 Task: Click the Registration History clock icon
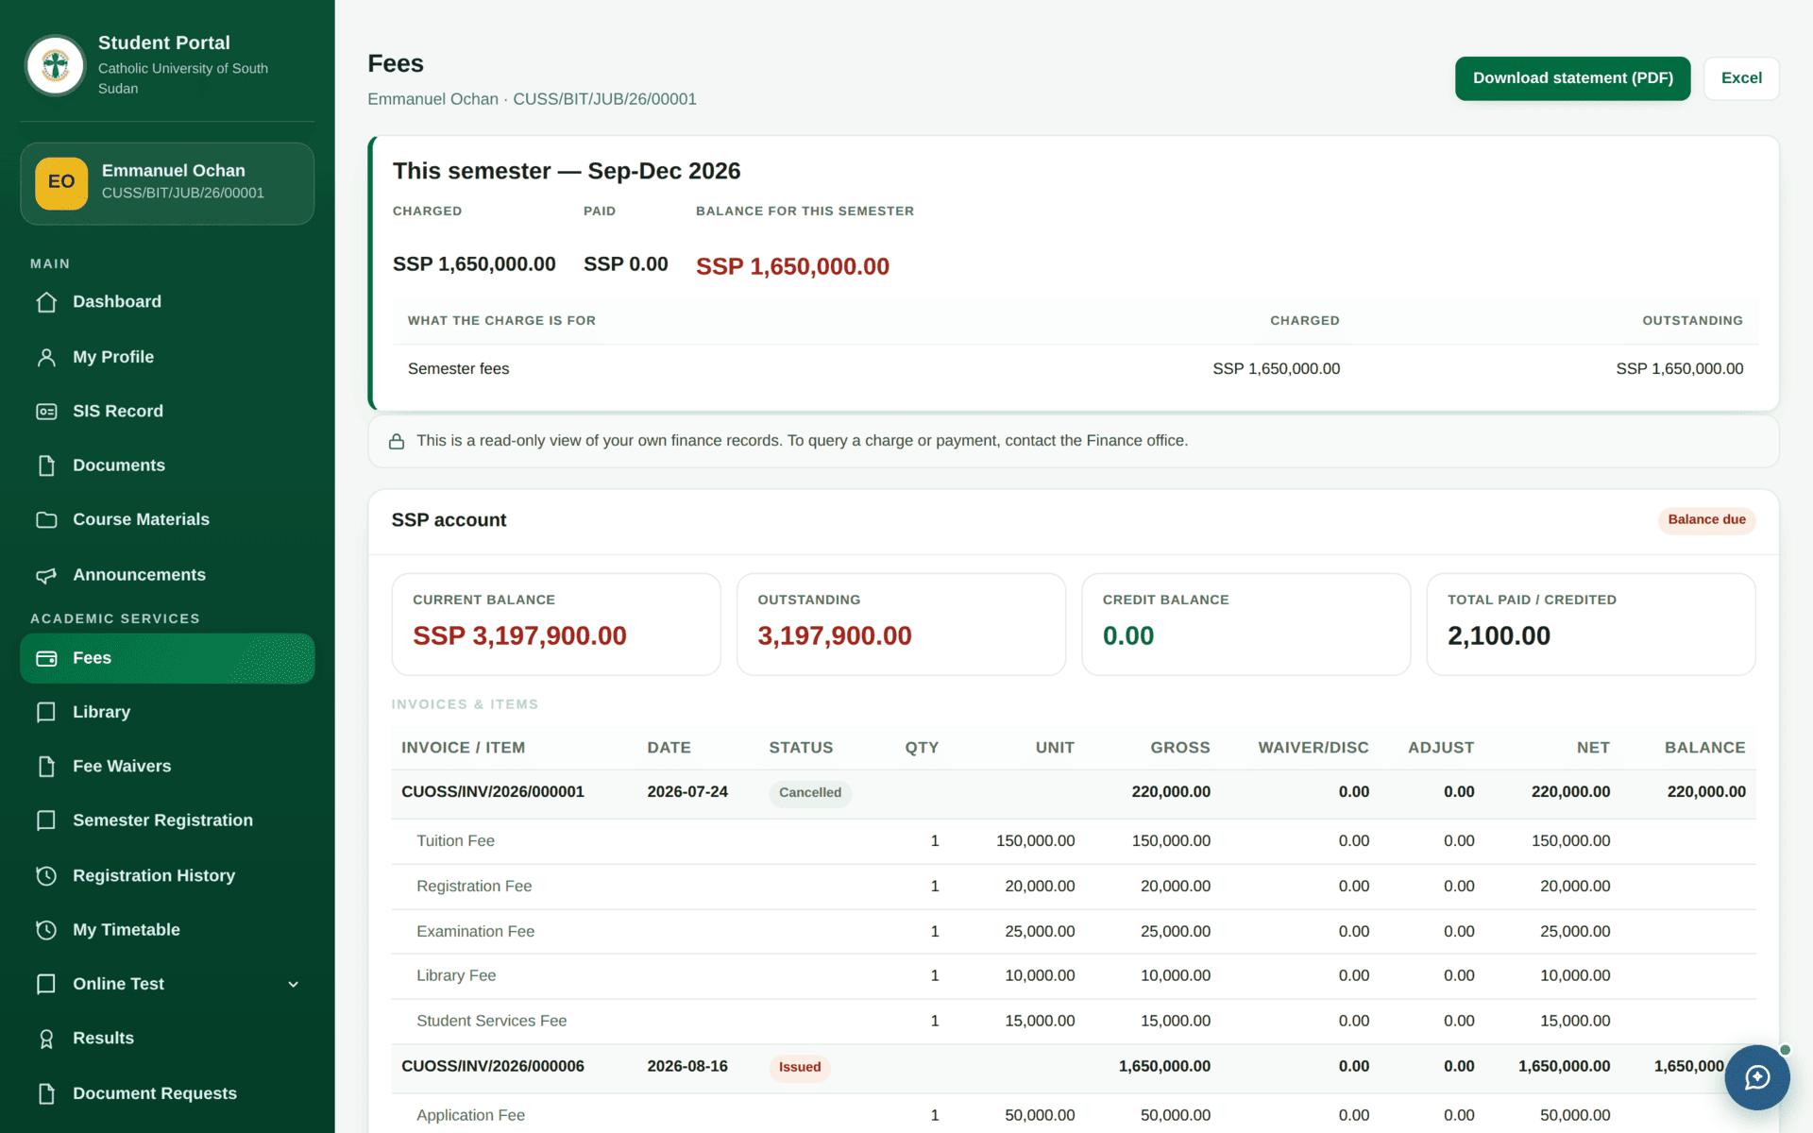pos(46,875)
